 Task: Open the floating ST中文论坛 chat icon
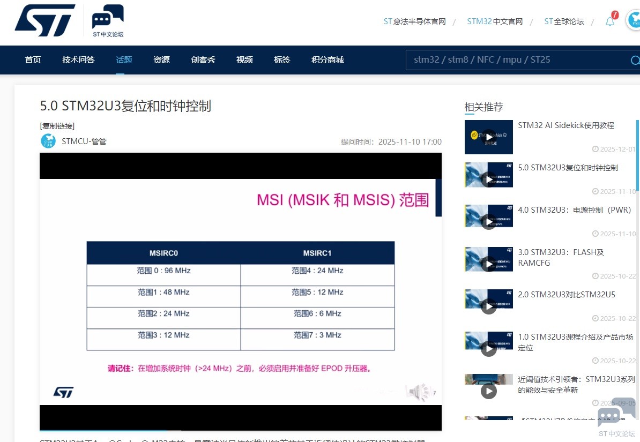[616, 417]
